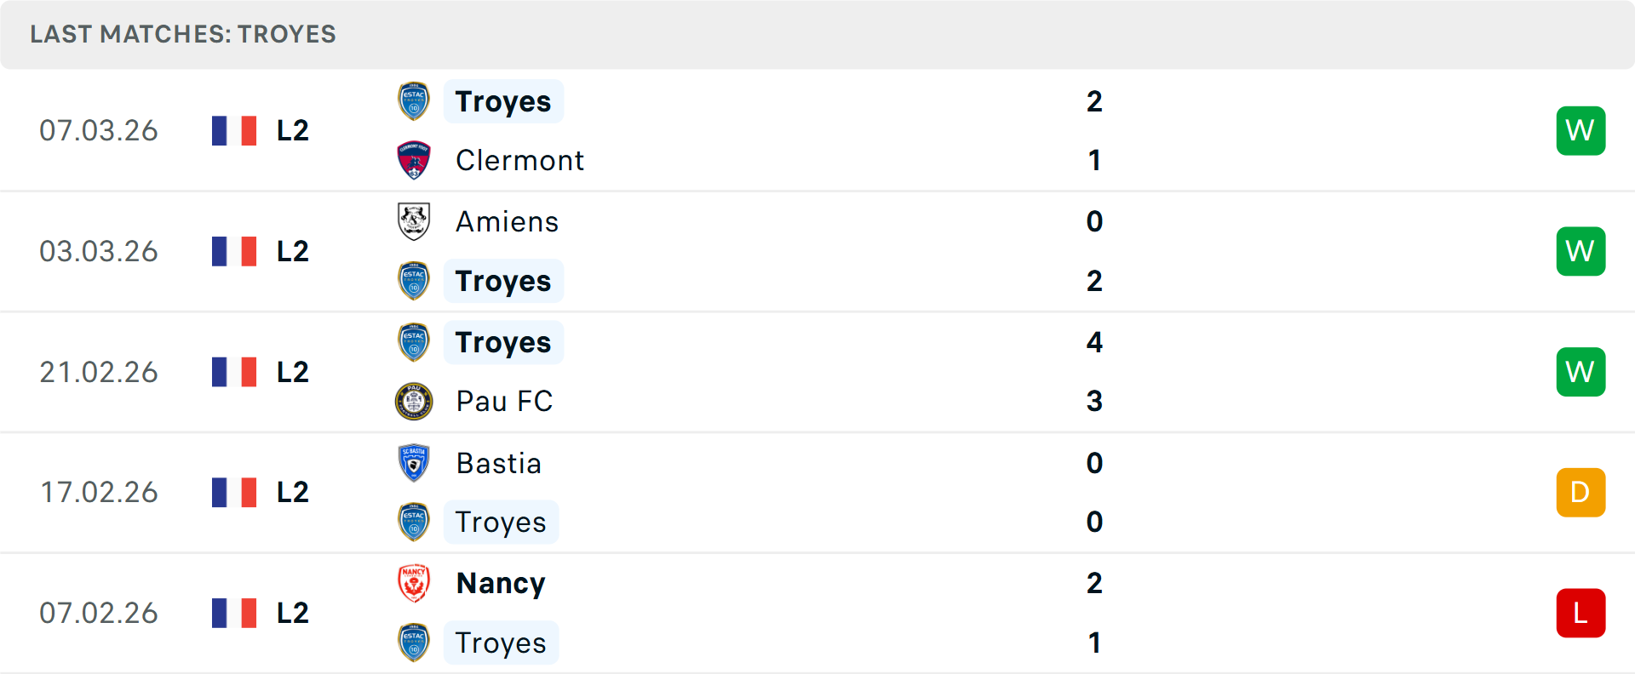The height and width of the screenshot is (674, 1635).
Task: Click the Clermont club crest
Action: click(x=414, y=160)
